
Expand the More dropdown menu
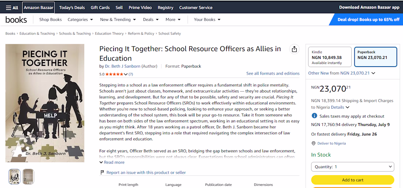pyautogui.click(x=173, y=19)
